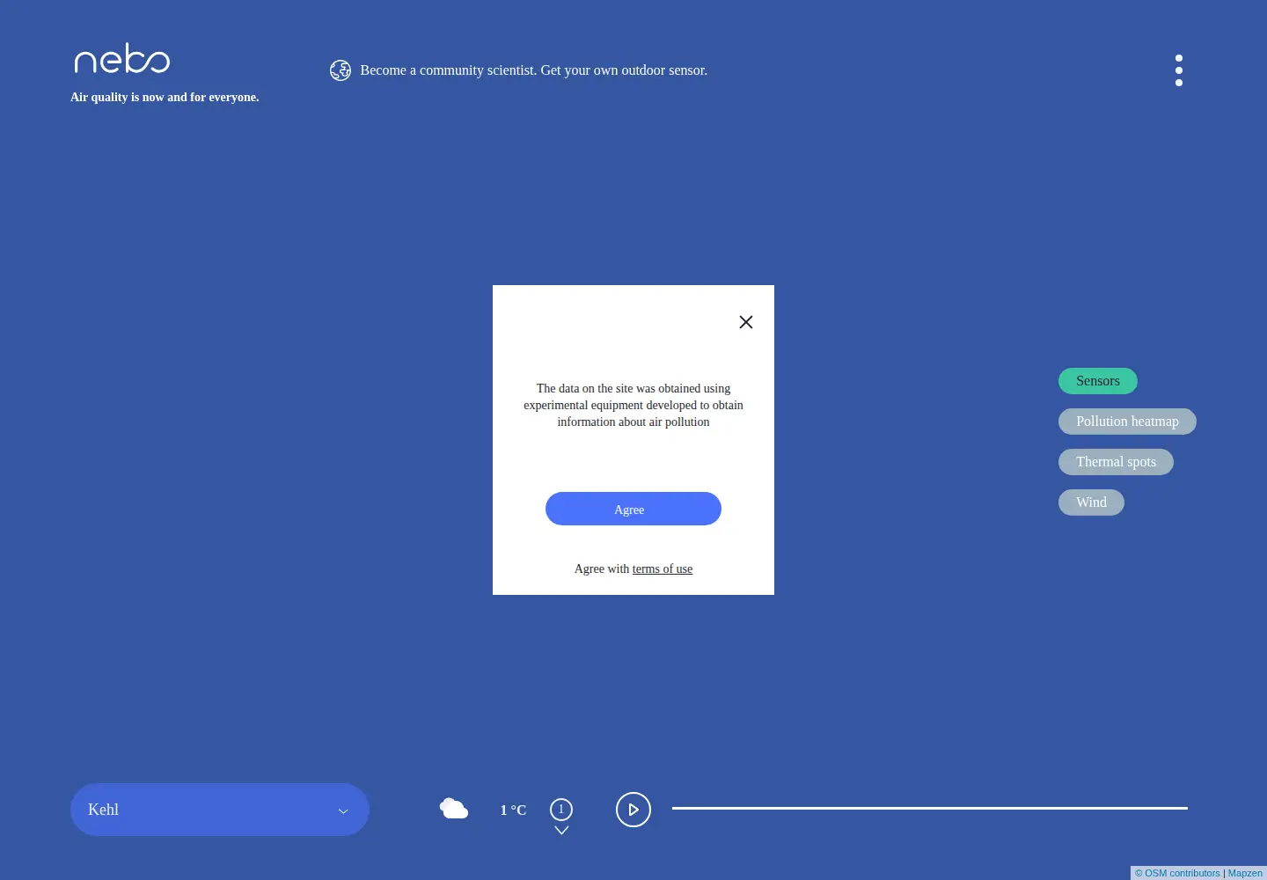
Task: Click the cloud weather icon
Action: click(x=454, y=808)
